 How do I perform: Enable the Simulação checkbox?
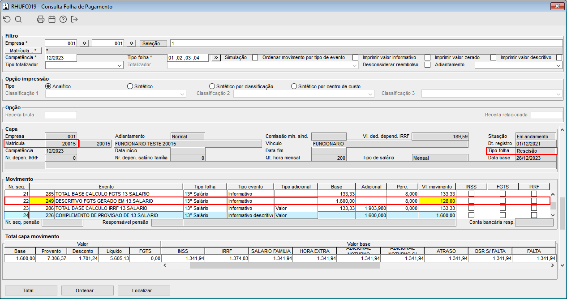[255, 57]
